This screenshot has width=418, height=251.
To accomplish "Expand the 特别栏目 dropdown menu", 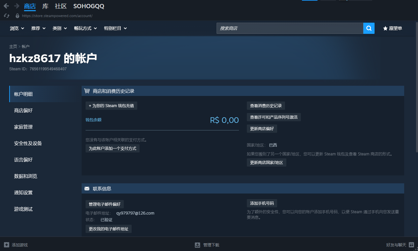I will [x=116, y=28].
